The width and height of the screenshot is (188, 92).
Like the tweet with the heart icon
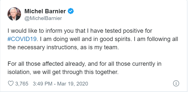tap(11, 83)
